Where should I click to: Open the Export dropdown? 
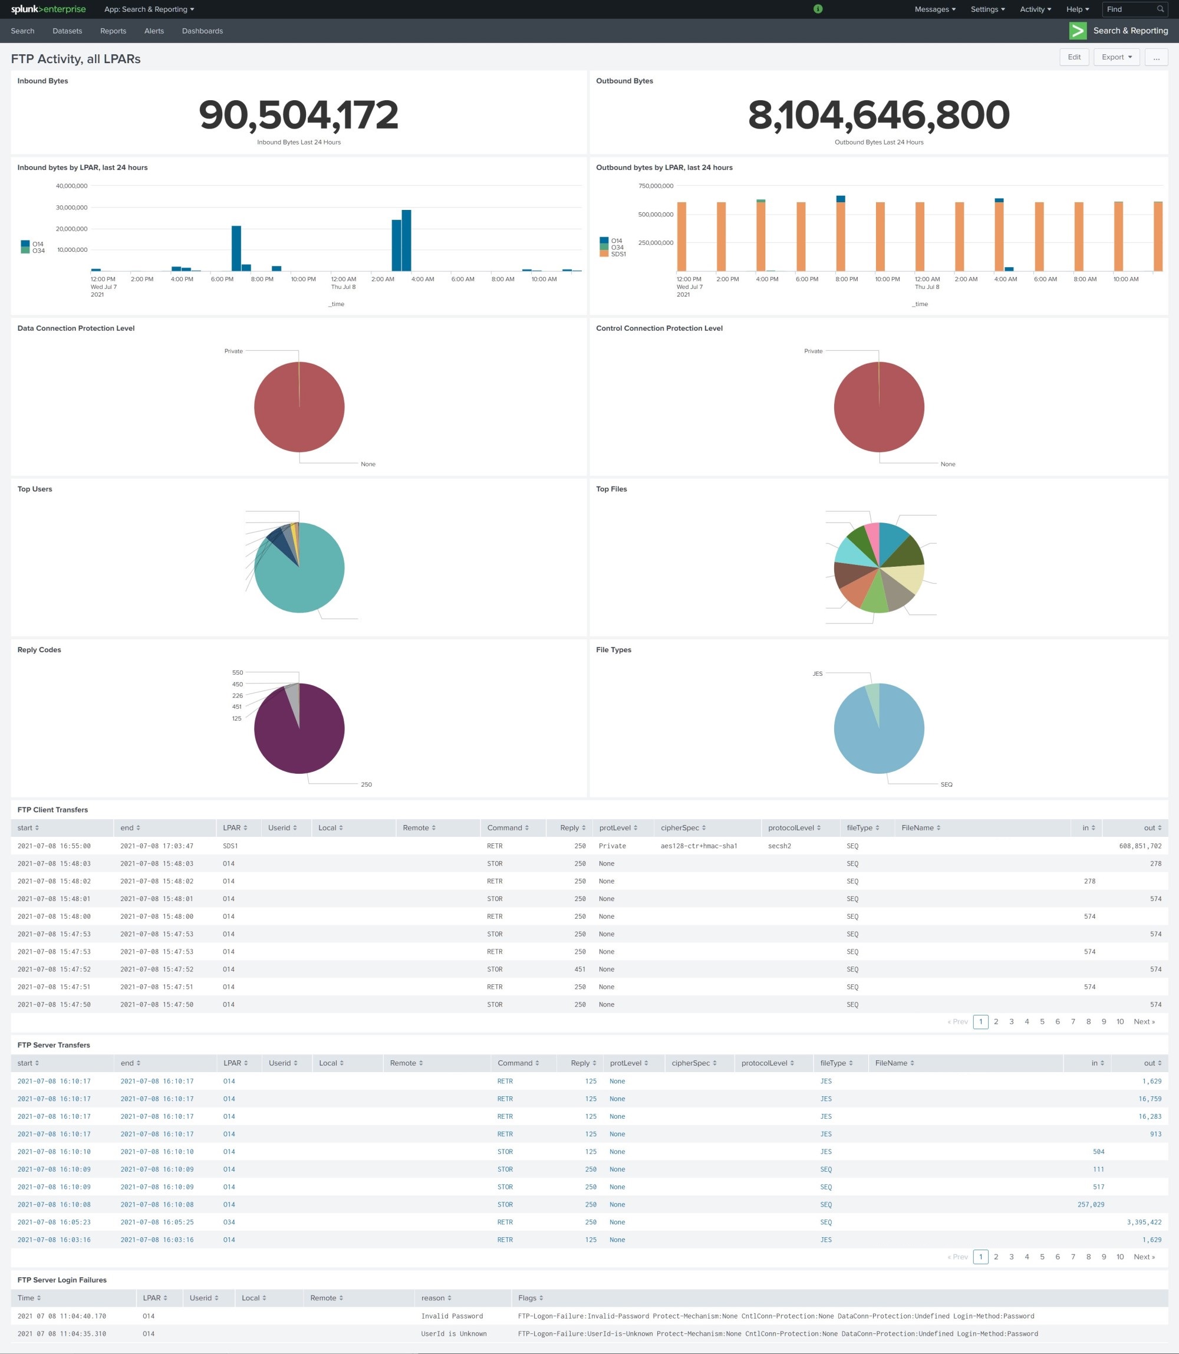[x=1117, y=57]
